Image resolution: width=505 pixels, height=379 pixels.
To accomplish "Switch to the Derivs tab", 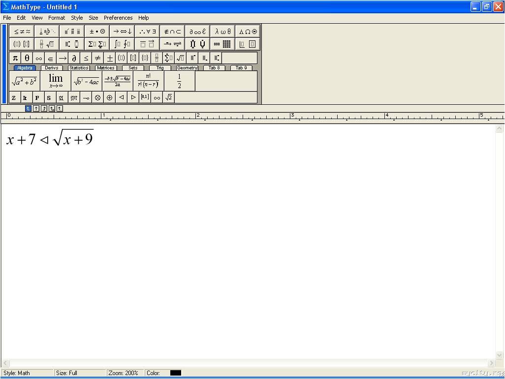I will click(x=52, y=68).
